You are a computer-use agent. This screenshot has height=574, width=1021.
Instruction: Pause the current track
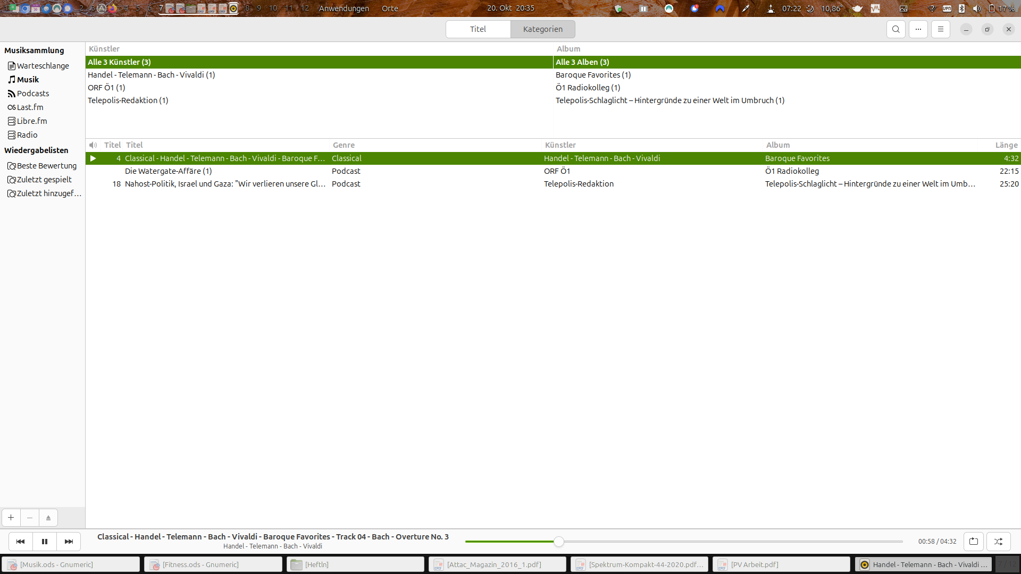click(45, 542)
